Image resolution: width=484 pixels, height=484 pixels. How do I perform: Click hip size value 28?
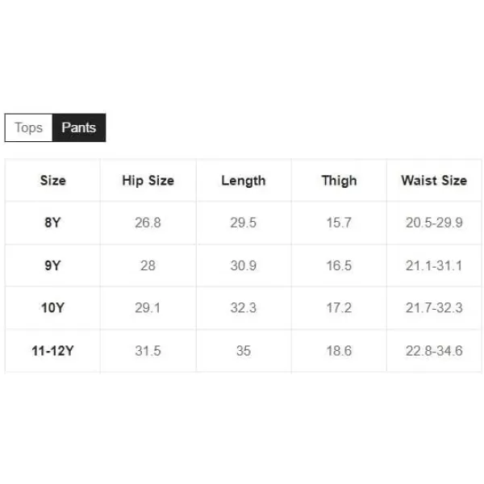[148, 265]
